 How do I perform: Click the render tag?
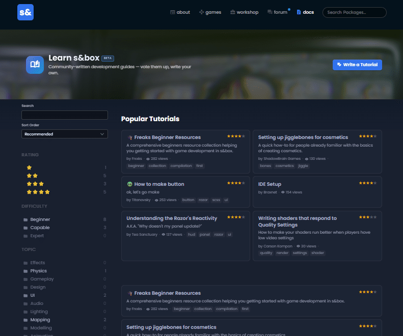pos(282,253)
